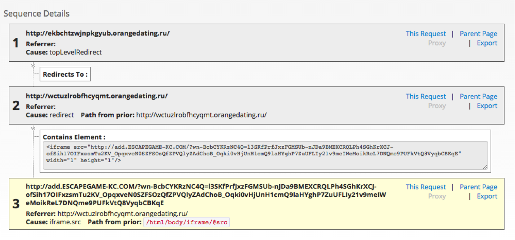The image size is (515, 240).
Task: Select the add.ESCAPEGAME-KC.COM URL heading in sequence 3
Action: (x=206, y=195)
